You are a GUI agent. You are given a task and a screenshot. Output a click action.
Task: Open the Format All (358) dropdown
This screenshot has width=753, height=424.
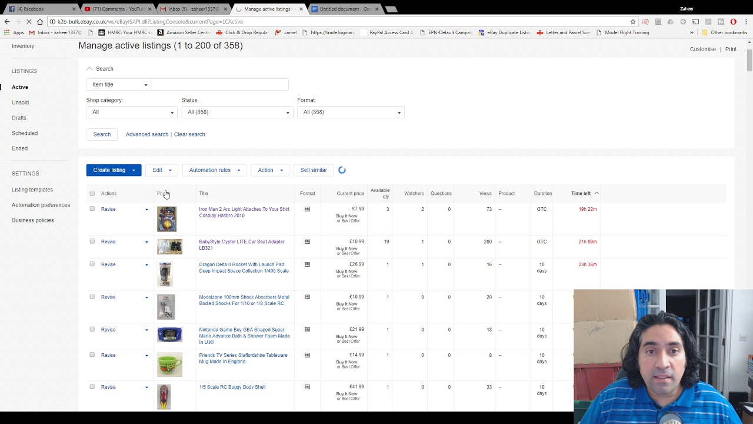(x=351, y=112)
